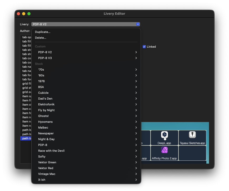Expand the X-ish submenu chevron
229x191 pixels.
136,180
